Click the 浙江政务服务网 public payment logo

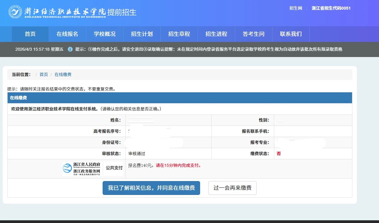coord(82,169)
